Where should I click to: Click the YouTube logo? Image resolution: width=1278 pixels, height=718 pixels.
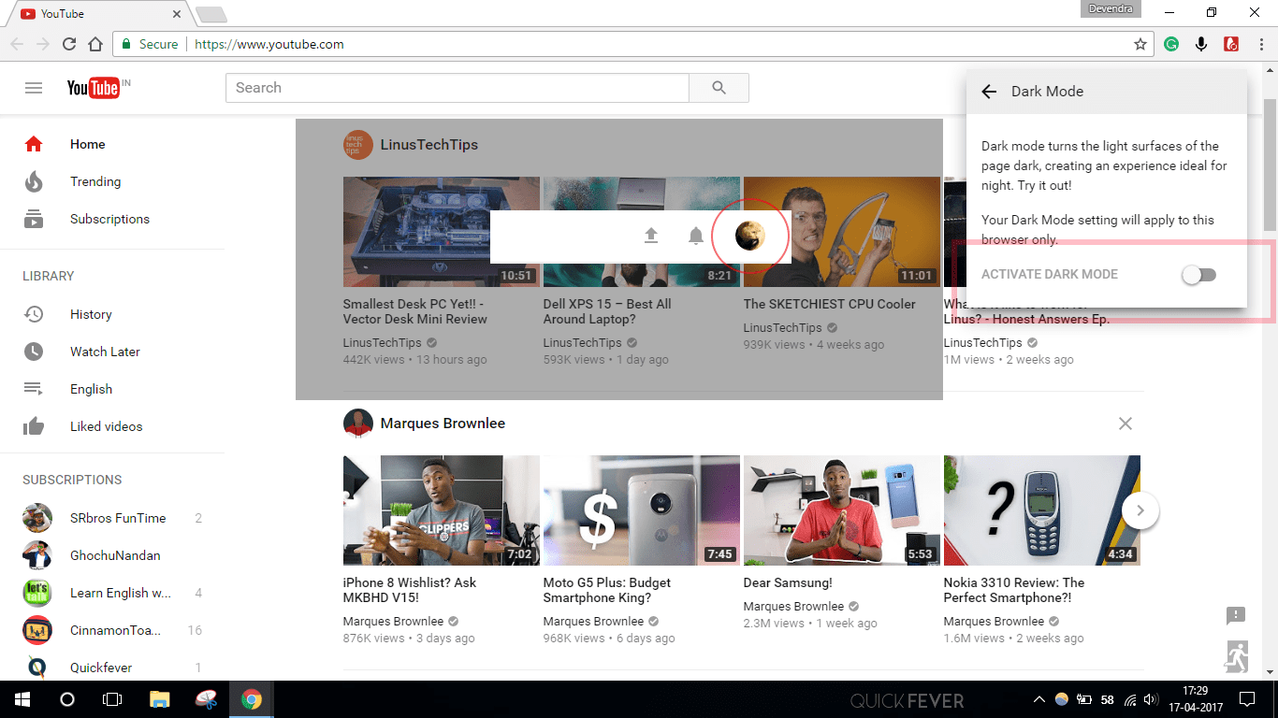pos(93,88)
